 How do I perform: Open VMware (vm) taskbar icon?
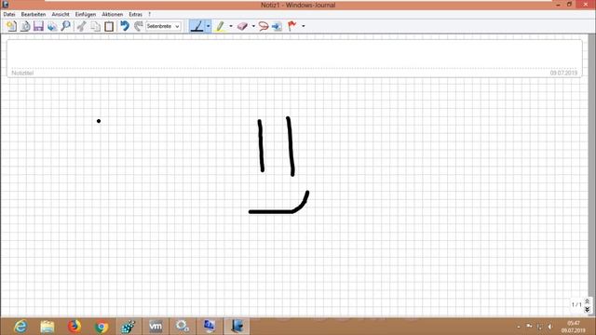tap(156, 327)
